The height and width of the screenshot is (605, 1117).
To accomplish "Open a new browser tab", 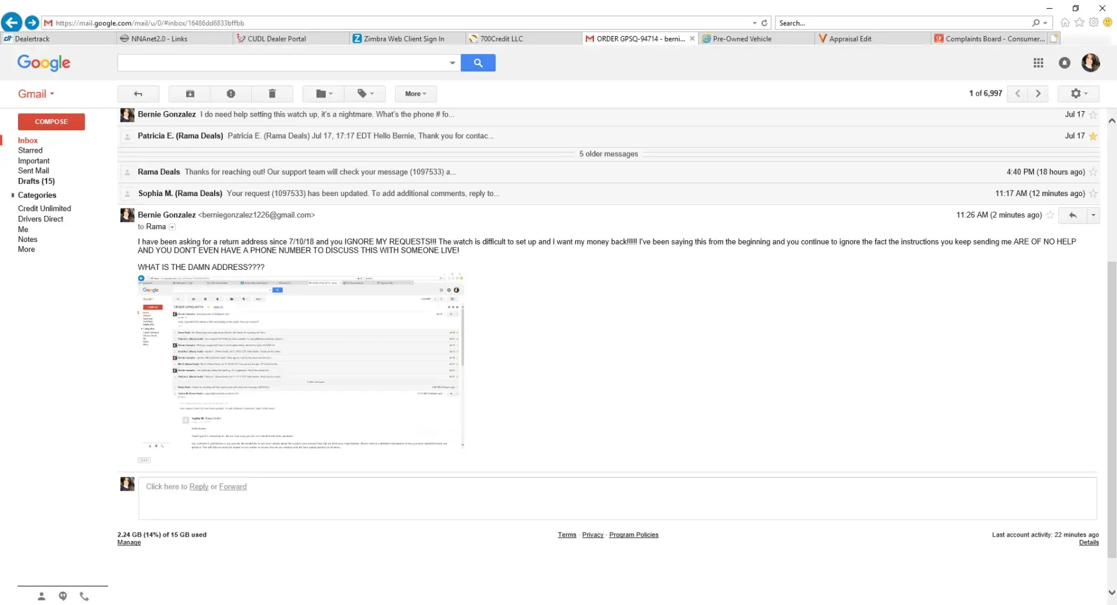I will (x=1054, y=38).
